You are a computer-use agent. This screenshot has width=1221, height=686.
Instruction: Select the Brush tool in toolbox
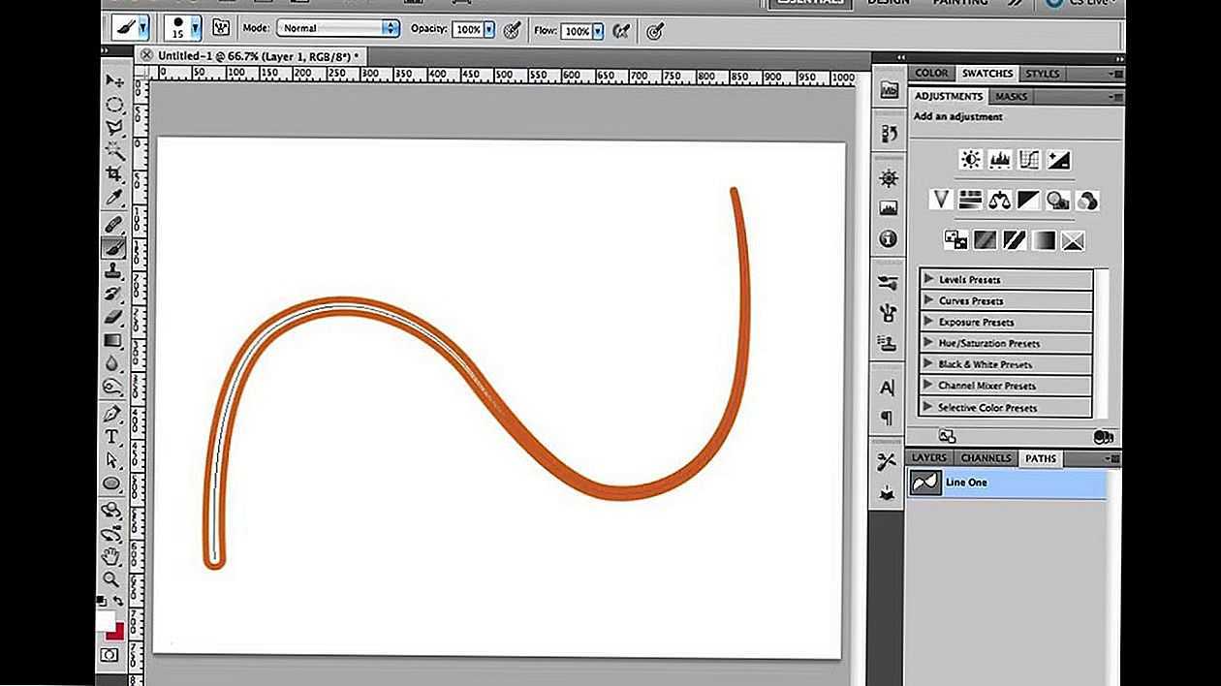tap(113, 247)
